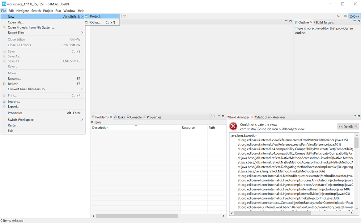Click the Path column header

click(216, 128)
